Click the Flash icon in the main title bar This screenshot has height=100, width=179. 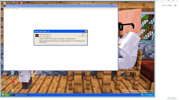pos(5,6)
